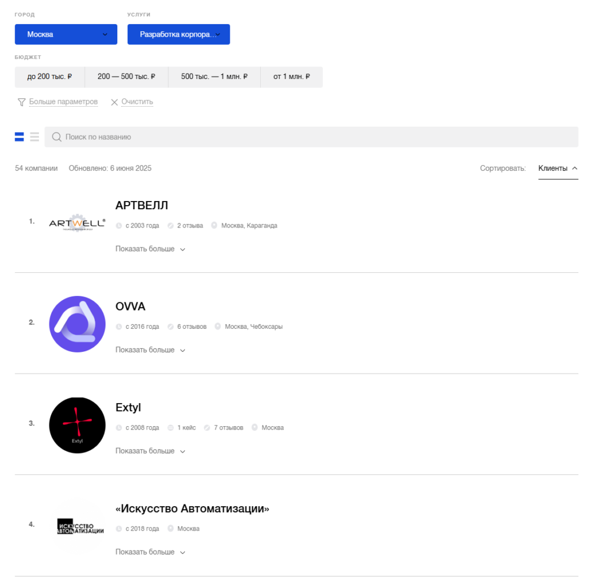Click the magnifier icon in search field
603x577 pixels.
57,137
